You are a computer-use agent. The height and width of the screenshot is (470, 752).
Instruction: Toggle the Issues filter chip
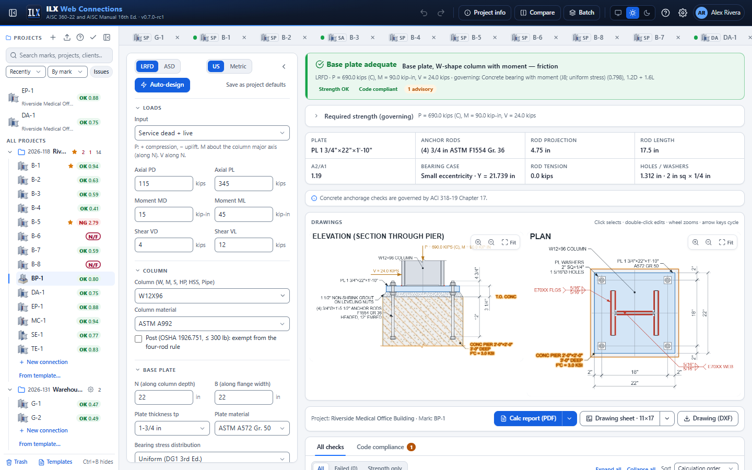pos(101,72)
